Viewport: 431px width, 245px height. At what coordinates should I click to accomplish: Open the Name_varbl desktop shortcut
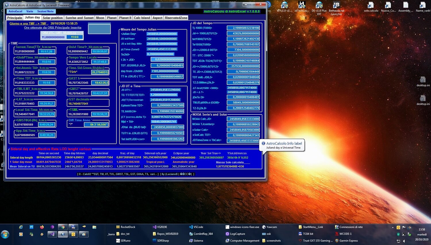(x=423, y=7)
